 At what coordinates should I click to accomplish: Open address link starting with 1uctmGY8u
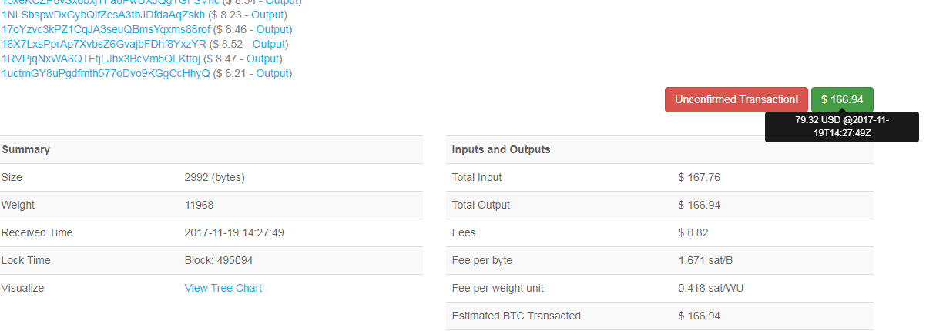click(106, 73)
